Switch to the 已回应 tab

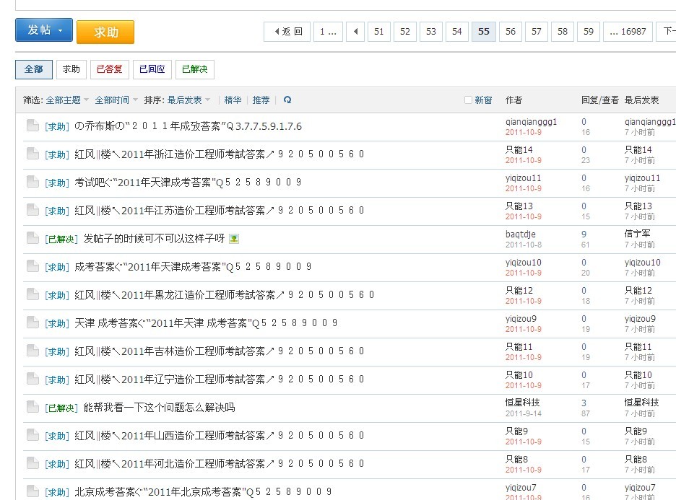152,69
